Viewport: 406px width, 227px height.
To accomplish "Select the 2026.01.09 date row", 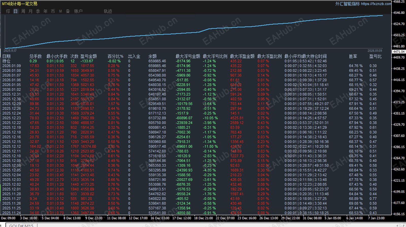I will click(12, 66).
